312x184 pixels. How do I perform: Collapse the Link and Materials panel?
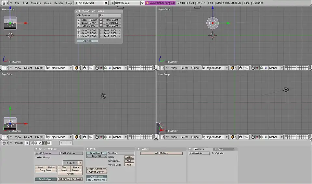(36, 149)
